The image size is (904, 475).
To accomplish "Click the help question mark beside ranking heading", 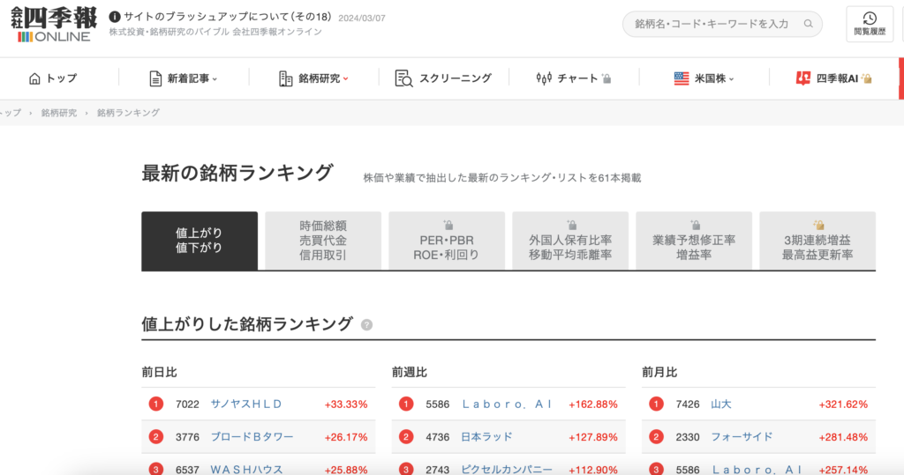I will [366, 325].
